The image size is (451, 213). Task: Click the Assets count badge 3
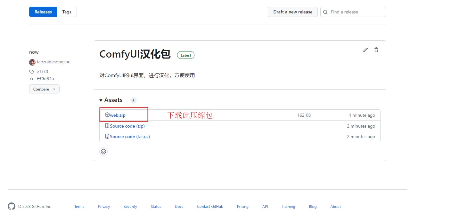click(133, 100)
